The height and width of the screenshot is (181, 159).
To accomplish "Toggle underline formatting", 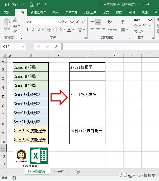I will pyautogui.click(x=39, y=30).
